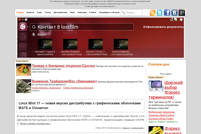
Task: Click the Ubuntu Dash logo icon
Action: [23, 27]
